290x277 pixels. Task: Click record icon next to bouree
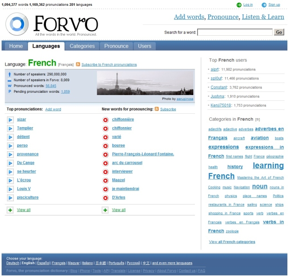105,146
